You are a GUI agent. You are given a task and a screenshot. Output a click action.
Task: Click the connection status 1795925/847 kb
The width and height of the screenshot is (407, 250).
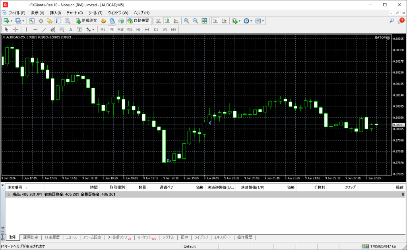point(379,246)
